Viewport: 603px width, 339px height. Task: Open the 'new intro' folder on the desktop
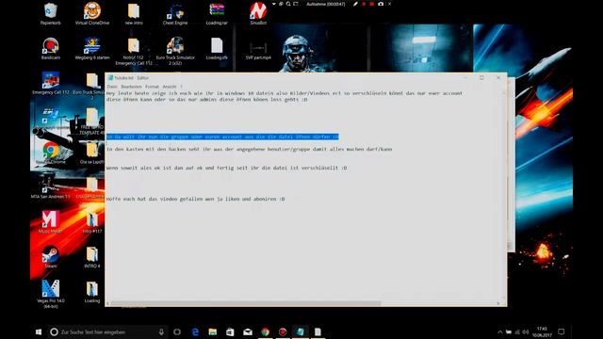[134, 13]
